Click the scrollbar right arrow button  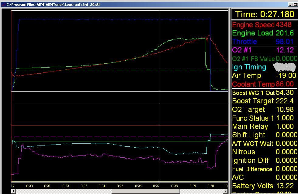point(226,191)
